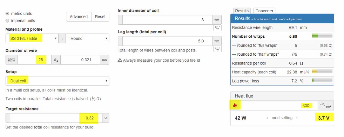Image resolution: width=344 pixels, height=137 pixels.
Task: Expand the Round wire profile dropdown
Action: tap(87, 39)
